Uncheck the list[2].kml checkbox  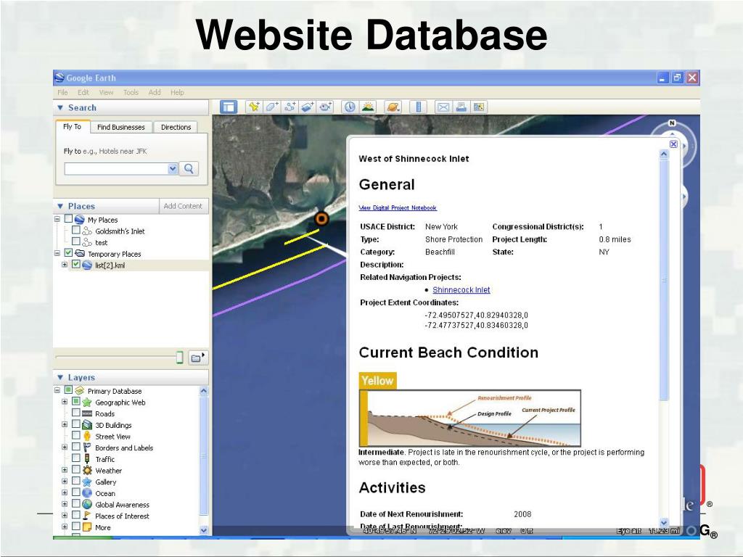(x=75, y=264)
